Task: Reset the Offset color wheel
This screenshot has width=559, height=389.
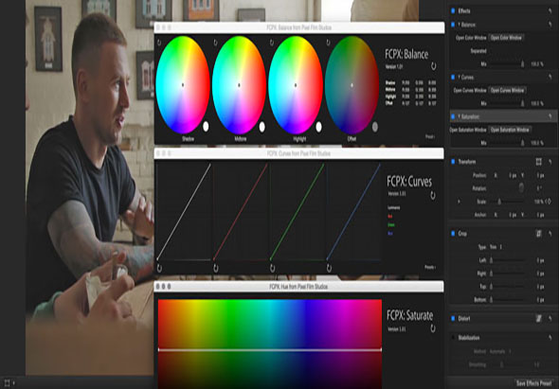Action: pos(328,43)
